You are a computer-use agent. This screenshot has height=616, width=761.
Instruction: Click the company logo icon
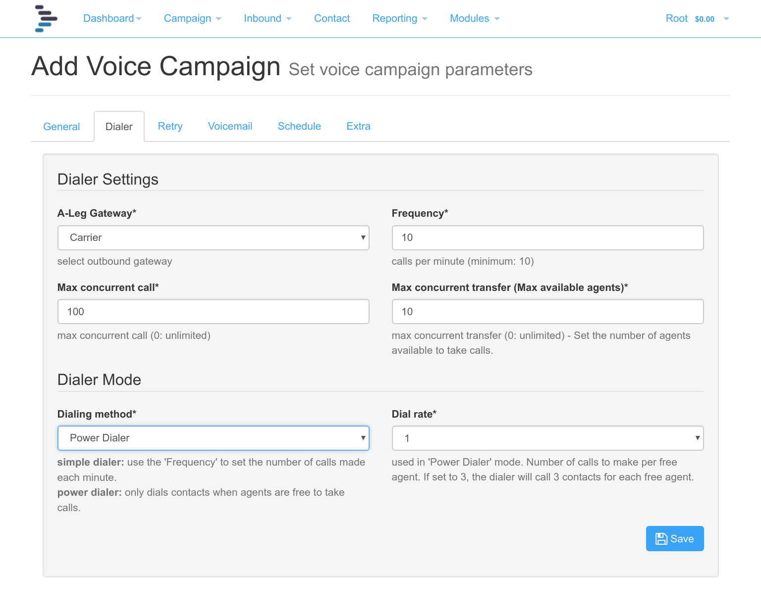click(46, 18)
